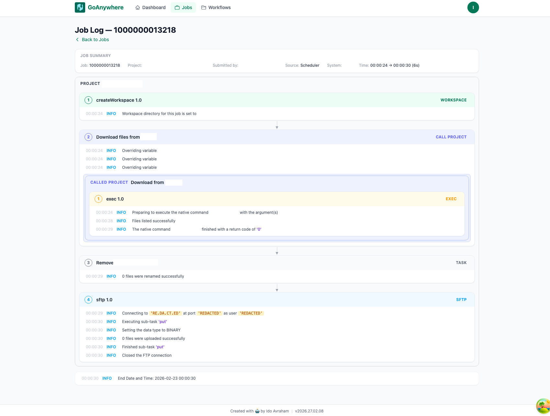Viewport: 550px width, 416px height.
Task: Click the Jobs briefcase icon
Action: point(177,7)
